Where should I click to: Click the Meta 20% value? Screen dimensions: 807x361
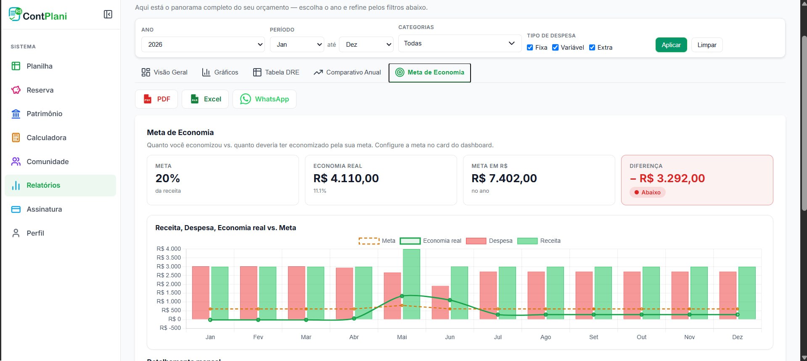[168, 178]
